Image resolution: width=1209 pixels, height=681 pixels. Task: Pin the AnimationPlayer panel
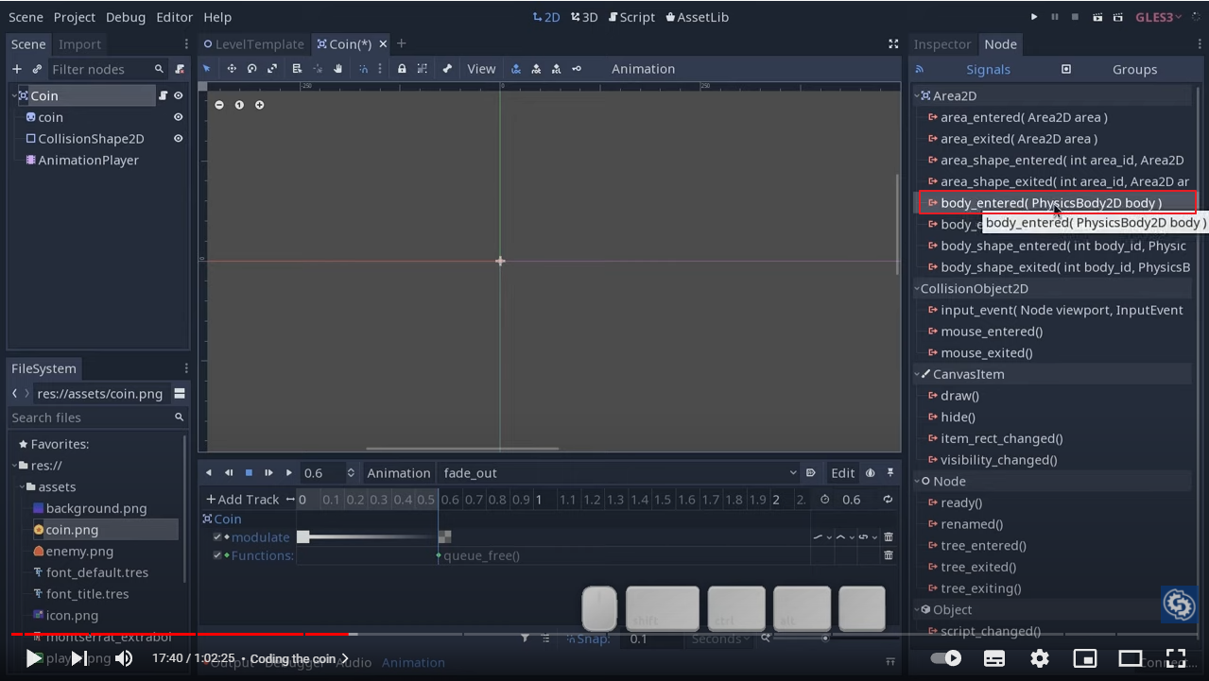pyautogui.click(x=890, y=473)
